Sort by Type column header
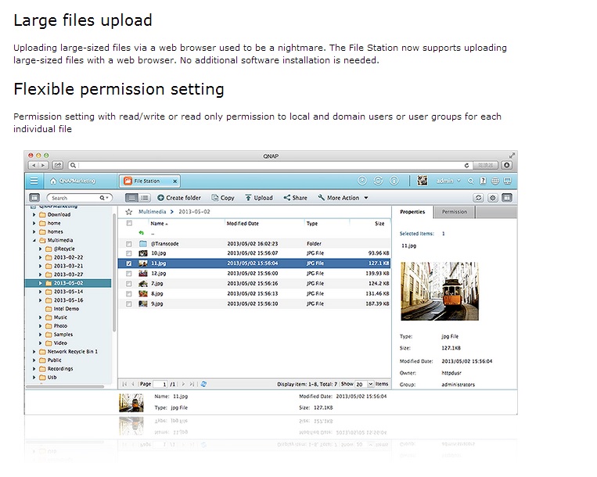This screenshot has height=477, width=597. click(x=312, y=224)
